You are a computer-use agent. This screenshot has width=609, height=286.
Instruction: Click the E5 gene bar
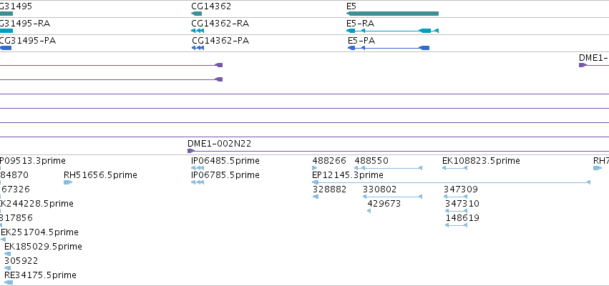[392, 14]
